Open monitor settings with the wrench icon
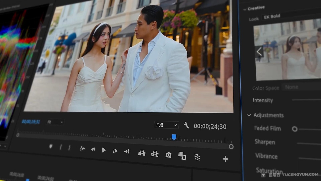The image size is (321, 181). [x=186, y=125]
